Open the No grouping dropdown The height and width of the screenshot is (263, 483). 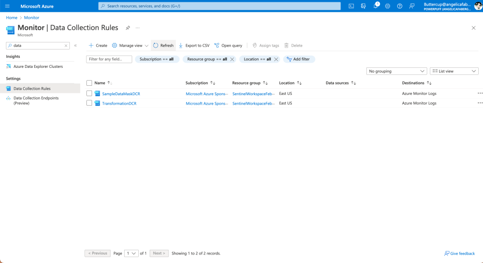(397, 71)
